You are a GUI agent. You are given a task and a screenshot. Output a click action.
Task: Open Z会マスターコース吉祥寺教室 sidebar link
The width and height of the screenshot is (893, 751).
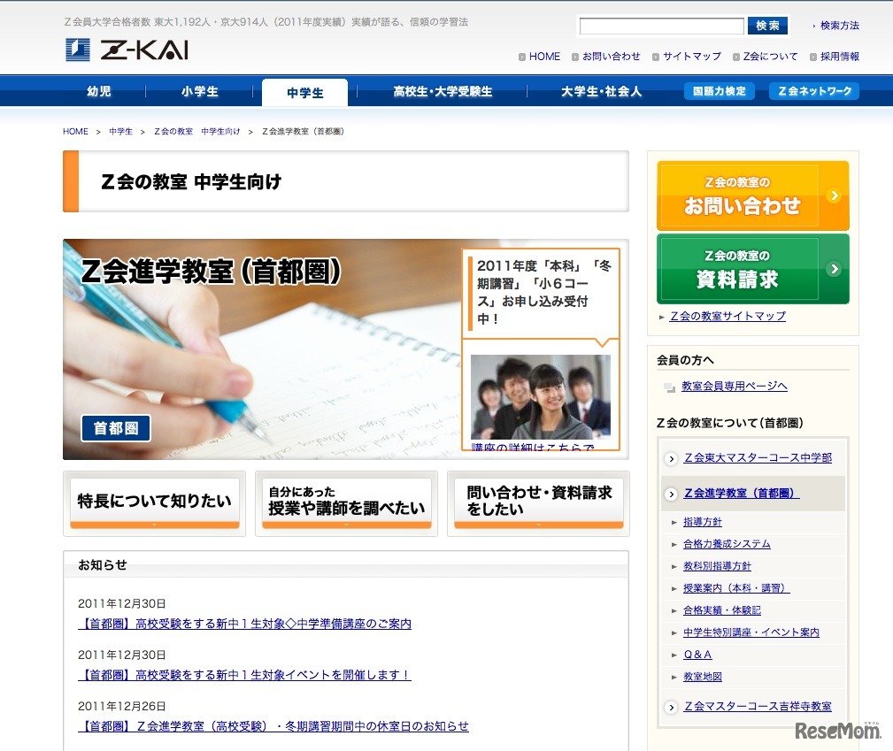tap(758, 707)
